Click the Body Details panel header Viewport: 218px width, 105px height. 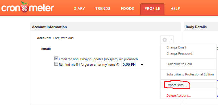[x=201, y=27]
